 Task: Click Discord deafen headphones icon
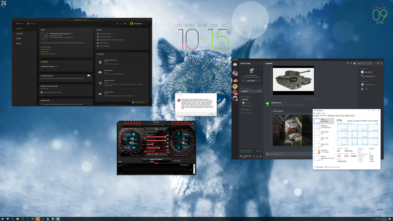click(x=257, y=157)
